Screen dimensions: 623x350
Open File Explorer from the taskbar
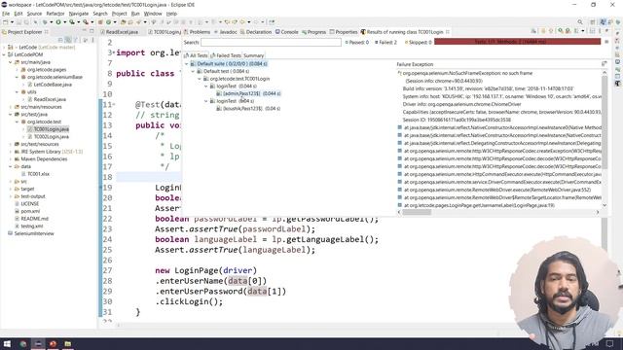[x=68, y=343]
